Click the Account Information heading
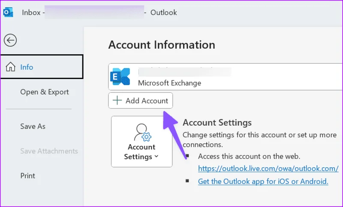This screenshot has width=343, height=207. 162,45
